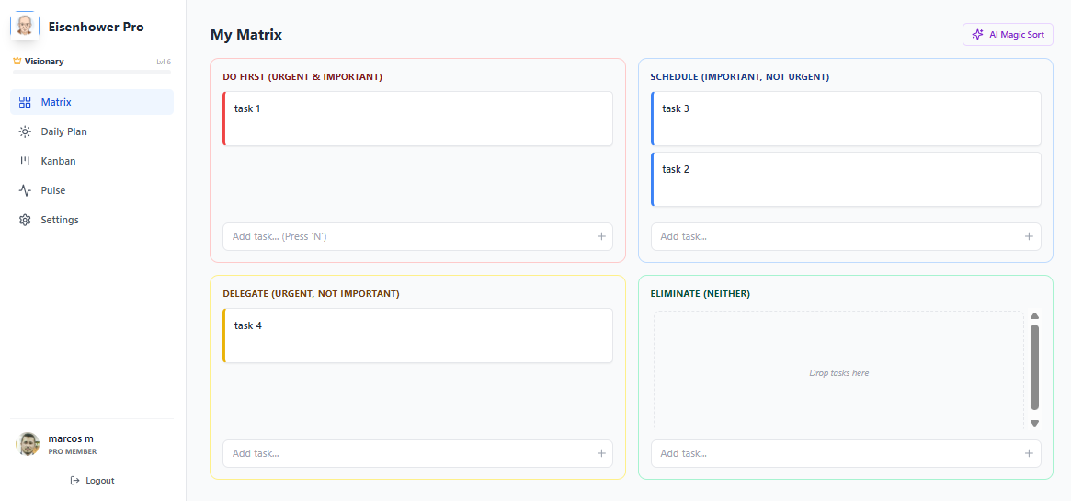This screenshot has width=1071, height=501.
Task: Click the Daily Plan sun icon
Action: (25, 131)
